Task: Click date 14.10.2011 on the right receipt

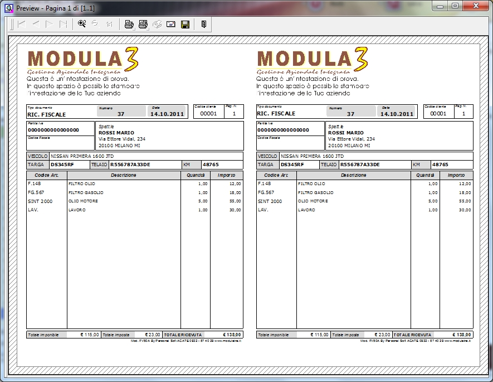Action: click(x=397, y=114)
